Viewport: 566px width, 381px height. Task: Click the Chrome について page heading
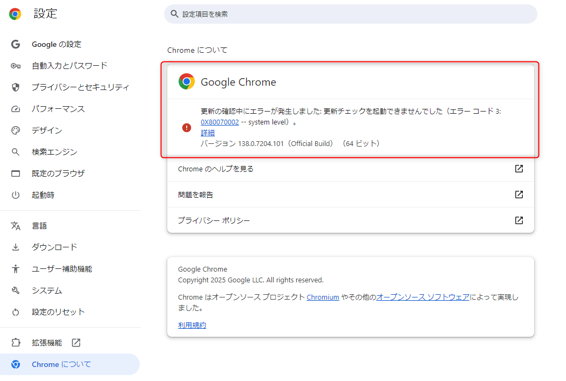pyautogui.click(x=197, y=50)
